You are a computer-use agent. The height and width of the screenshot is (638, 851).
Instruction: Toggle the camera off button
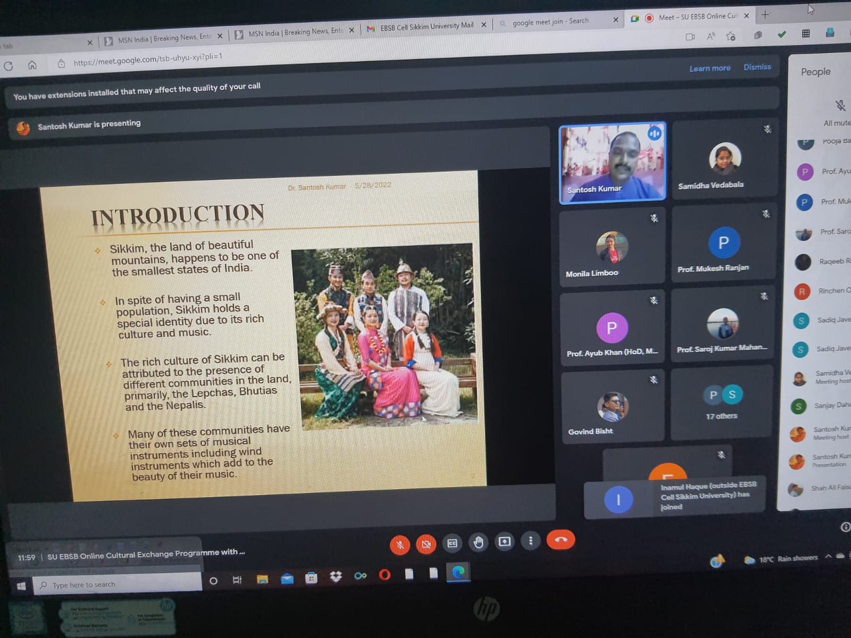(x=426, y=544)
